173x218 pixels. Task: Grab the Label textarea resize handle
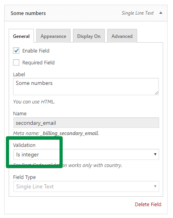pyautogui.click(x=156, y=93)
